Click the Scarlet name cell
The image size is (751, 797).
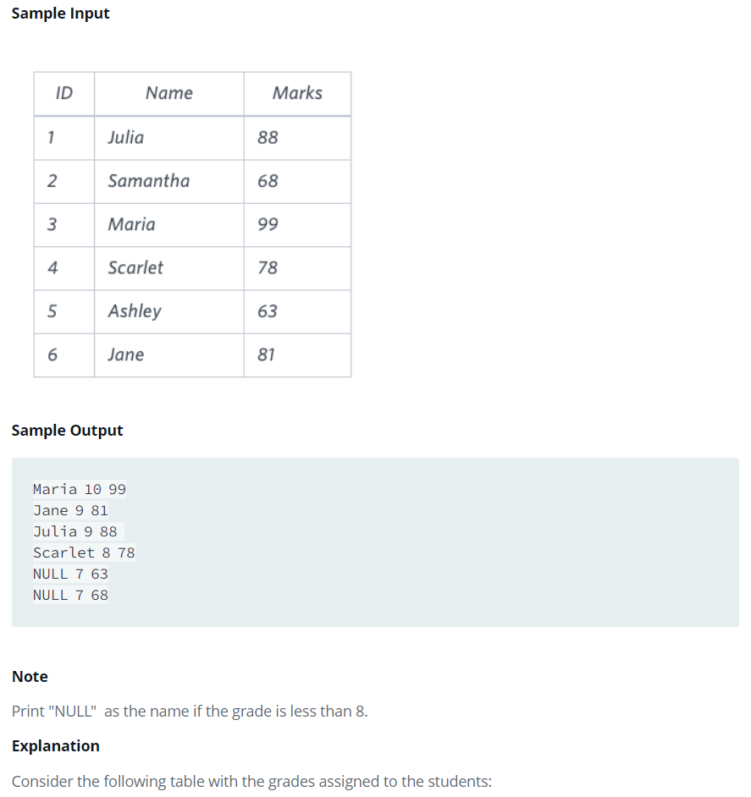coord(169,268)
